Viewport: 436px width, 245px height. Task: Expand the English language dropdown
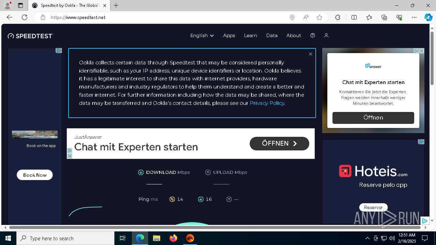202,35
